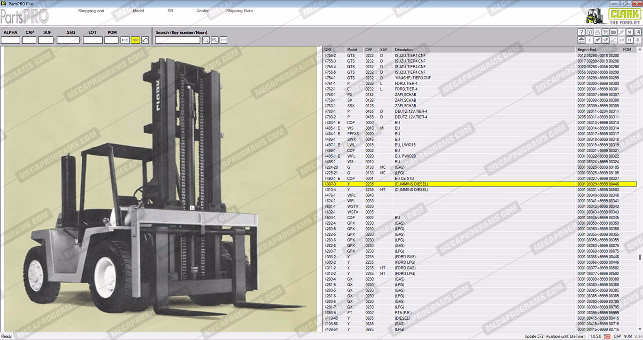This screenshot has width=643, height=340.
Task: Open the Model menu
Action: tap(138, 11)
